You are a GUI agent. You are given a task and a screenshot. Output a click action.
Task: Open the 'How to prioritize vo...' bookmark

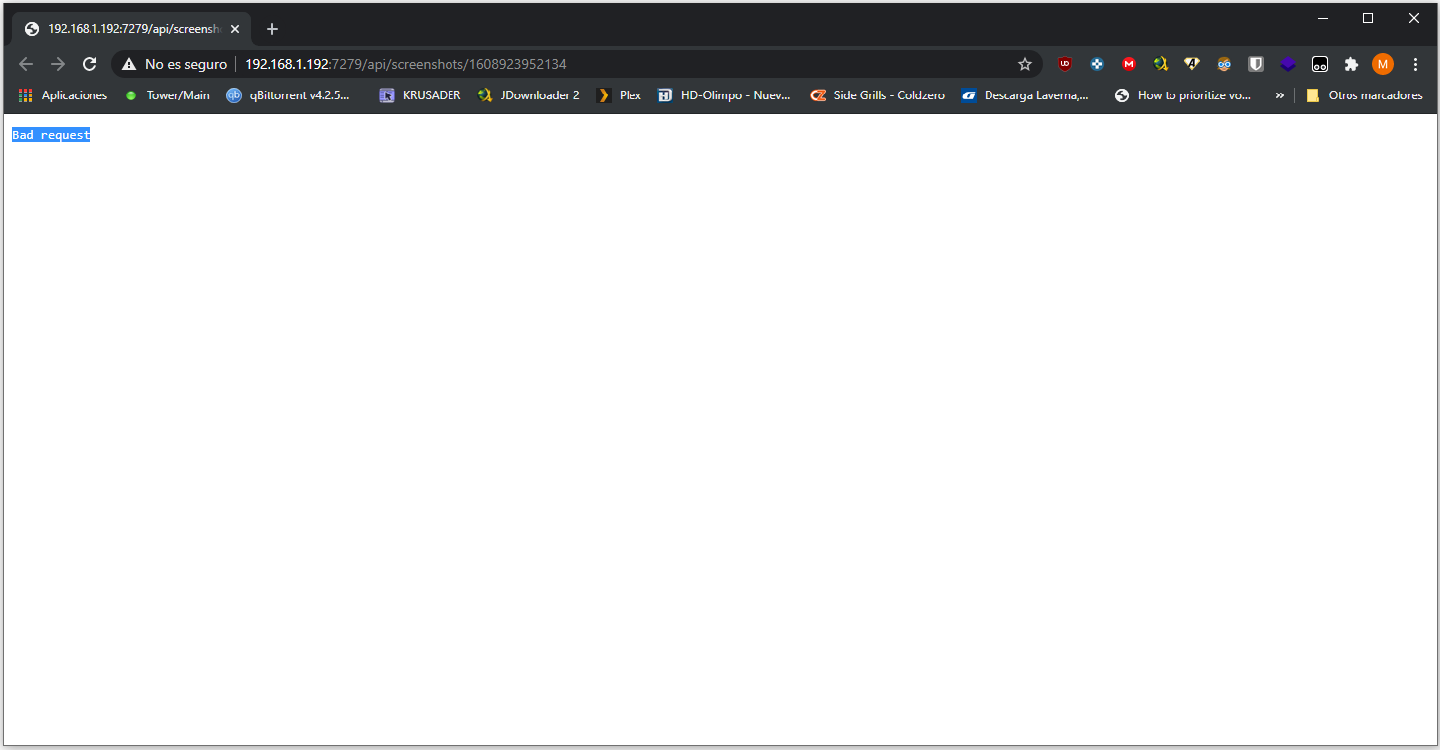[x=1183, y=95]
